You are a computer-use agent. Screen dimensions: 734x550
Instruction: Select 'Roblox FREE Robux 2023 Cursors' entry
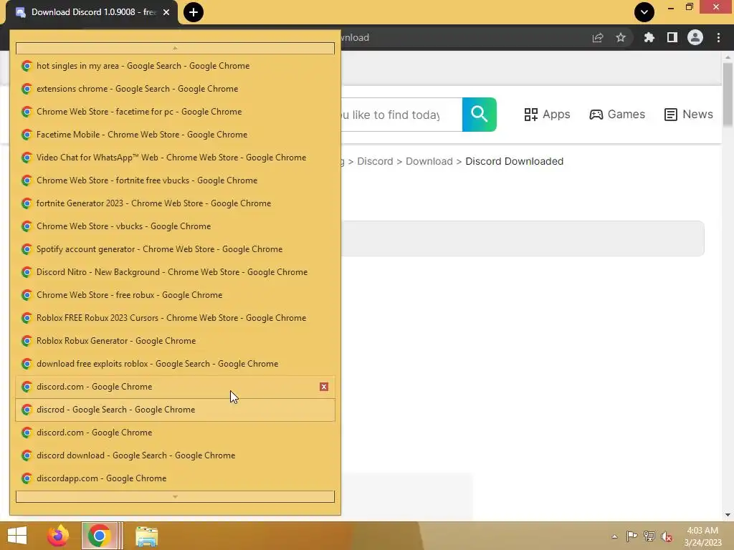point(175,318)
